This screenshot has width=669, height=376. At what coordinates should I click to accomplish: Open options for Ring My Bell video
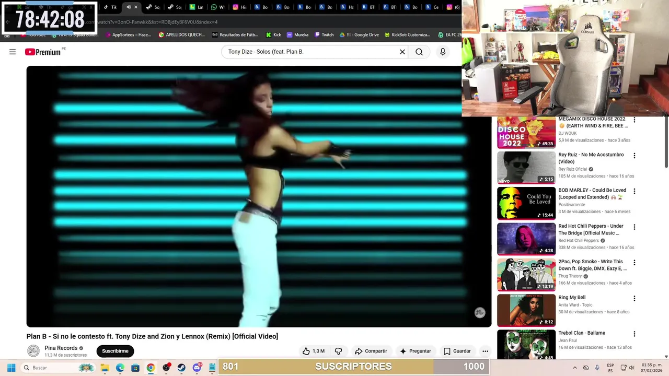(635, 298)
